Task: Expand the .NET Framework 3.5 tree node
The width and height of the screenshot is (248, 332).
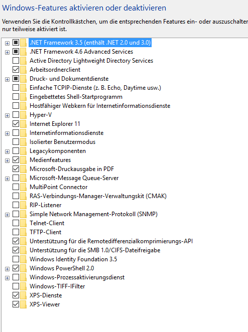Action: click(7, 43)
